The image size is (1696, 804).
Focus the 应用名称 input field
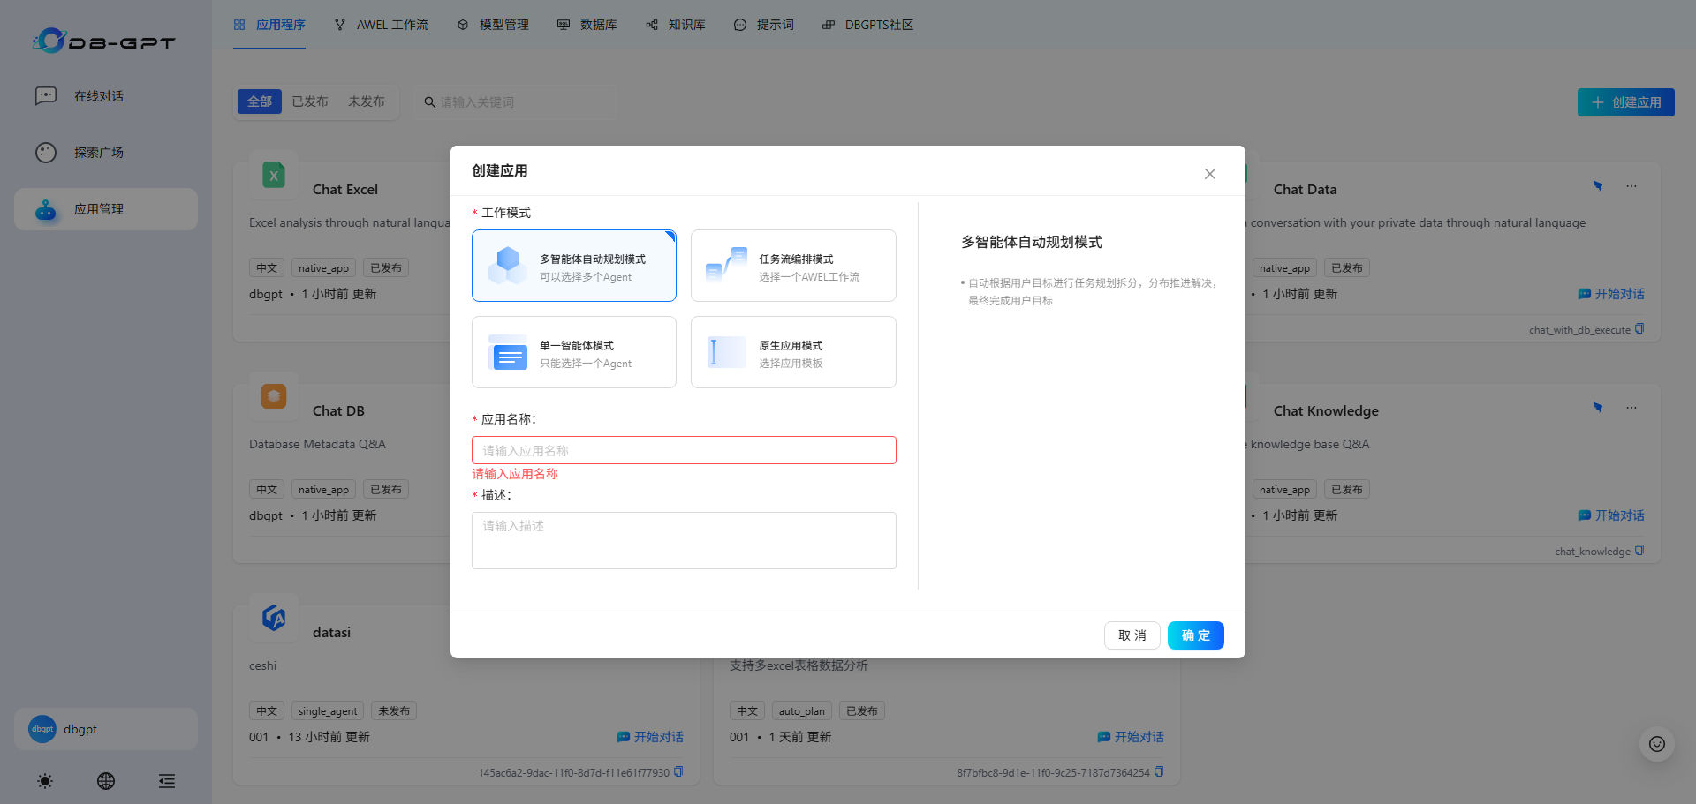pos(684,450)
